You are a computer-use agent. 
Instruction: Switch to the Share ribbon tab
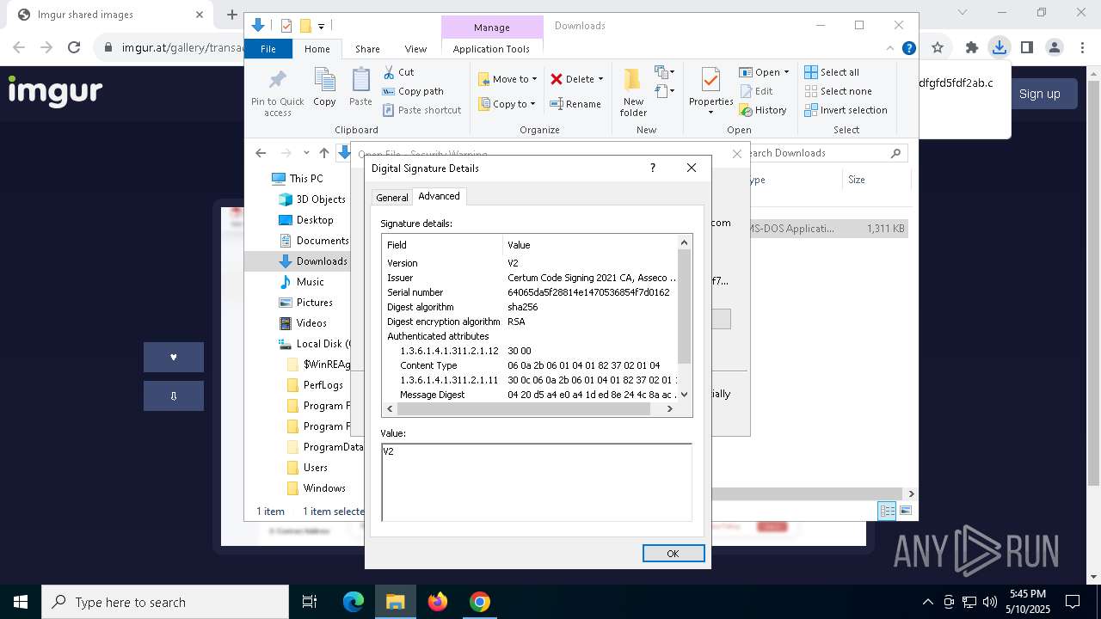point(367,49)
